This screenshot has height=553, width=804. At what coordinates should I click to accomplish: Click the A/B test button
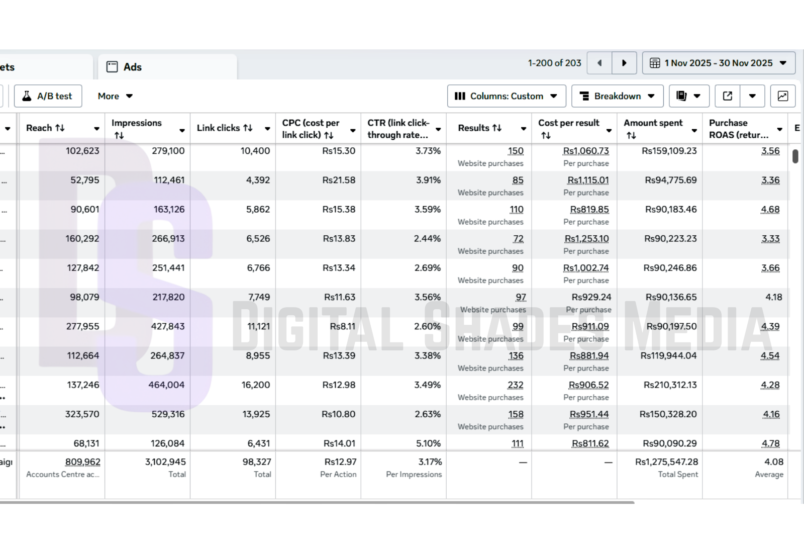coord(48,96)
